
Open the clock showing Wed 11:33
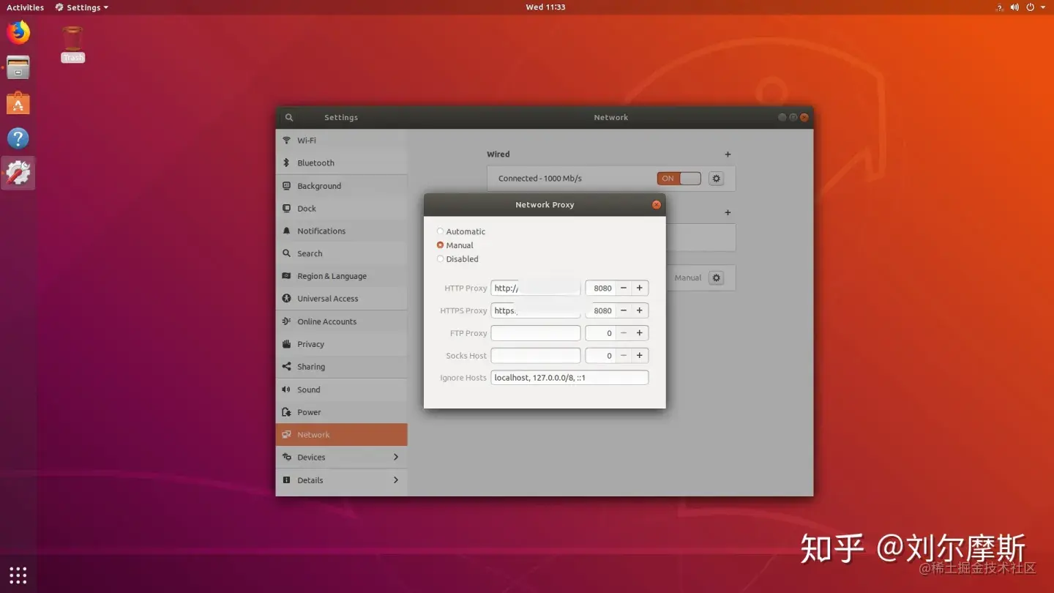click(x=545, y=7)
